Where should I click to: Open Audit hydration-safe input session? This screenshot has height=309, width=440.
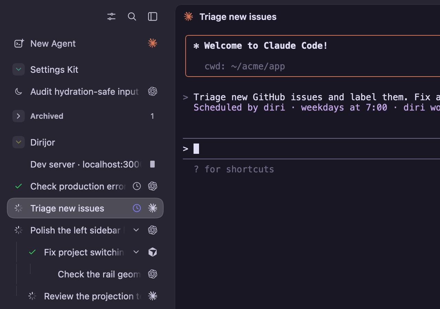pos(85,92)
